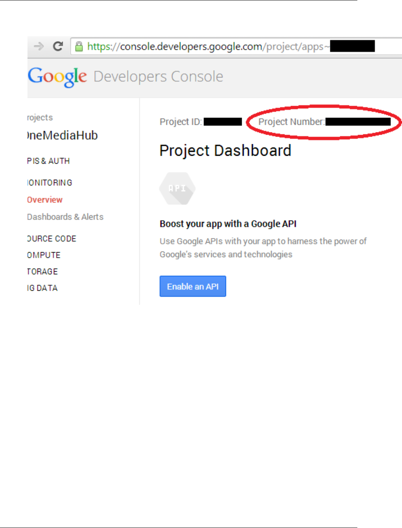Click the green padlock security icon
Screen dimensions: 402x528
(79, 47)
